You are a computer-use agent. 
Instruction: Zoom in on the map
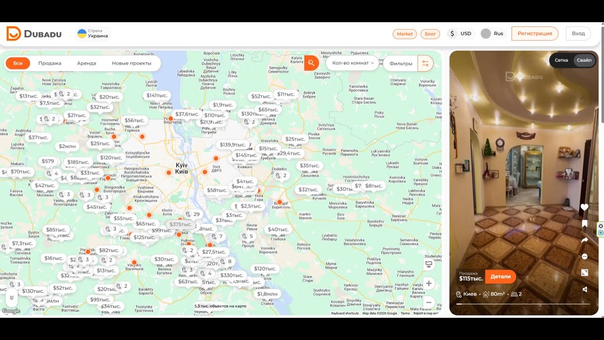tap(428, 283)
